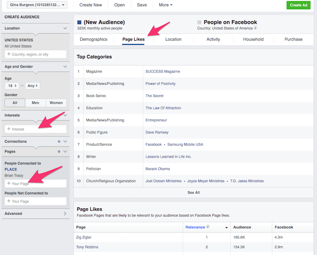The height and width of the screenshot is (255, 317).
Task: Click the 165.6K audience value
Action: [239, 237]
